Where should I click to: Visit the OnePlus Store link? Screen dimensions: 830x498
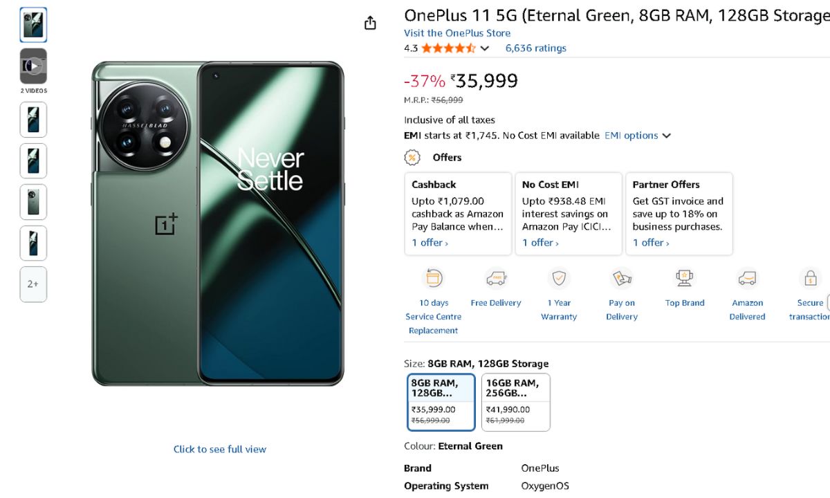click(457, 33)
